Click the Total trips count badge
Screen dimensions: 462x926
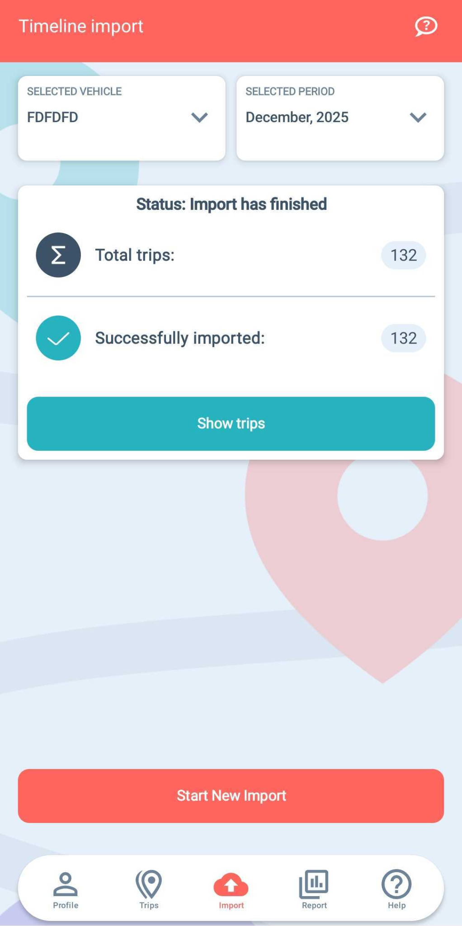(403, 255)
